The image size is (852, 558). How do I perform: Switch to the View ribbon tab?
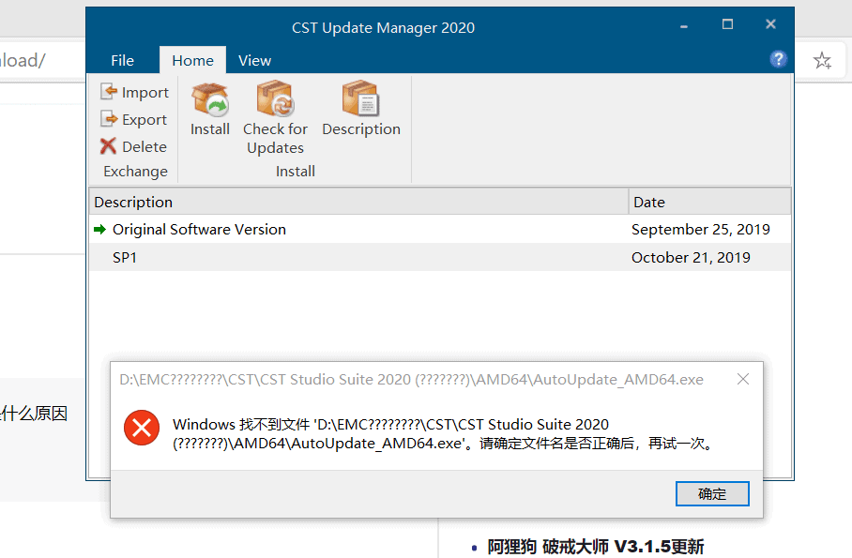(x=254, y=60)
